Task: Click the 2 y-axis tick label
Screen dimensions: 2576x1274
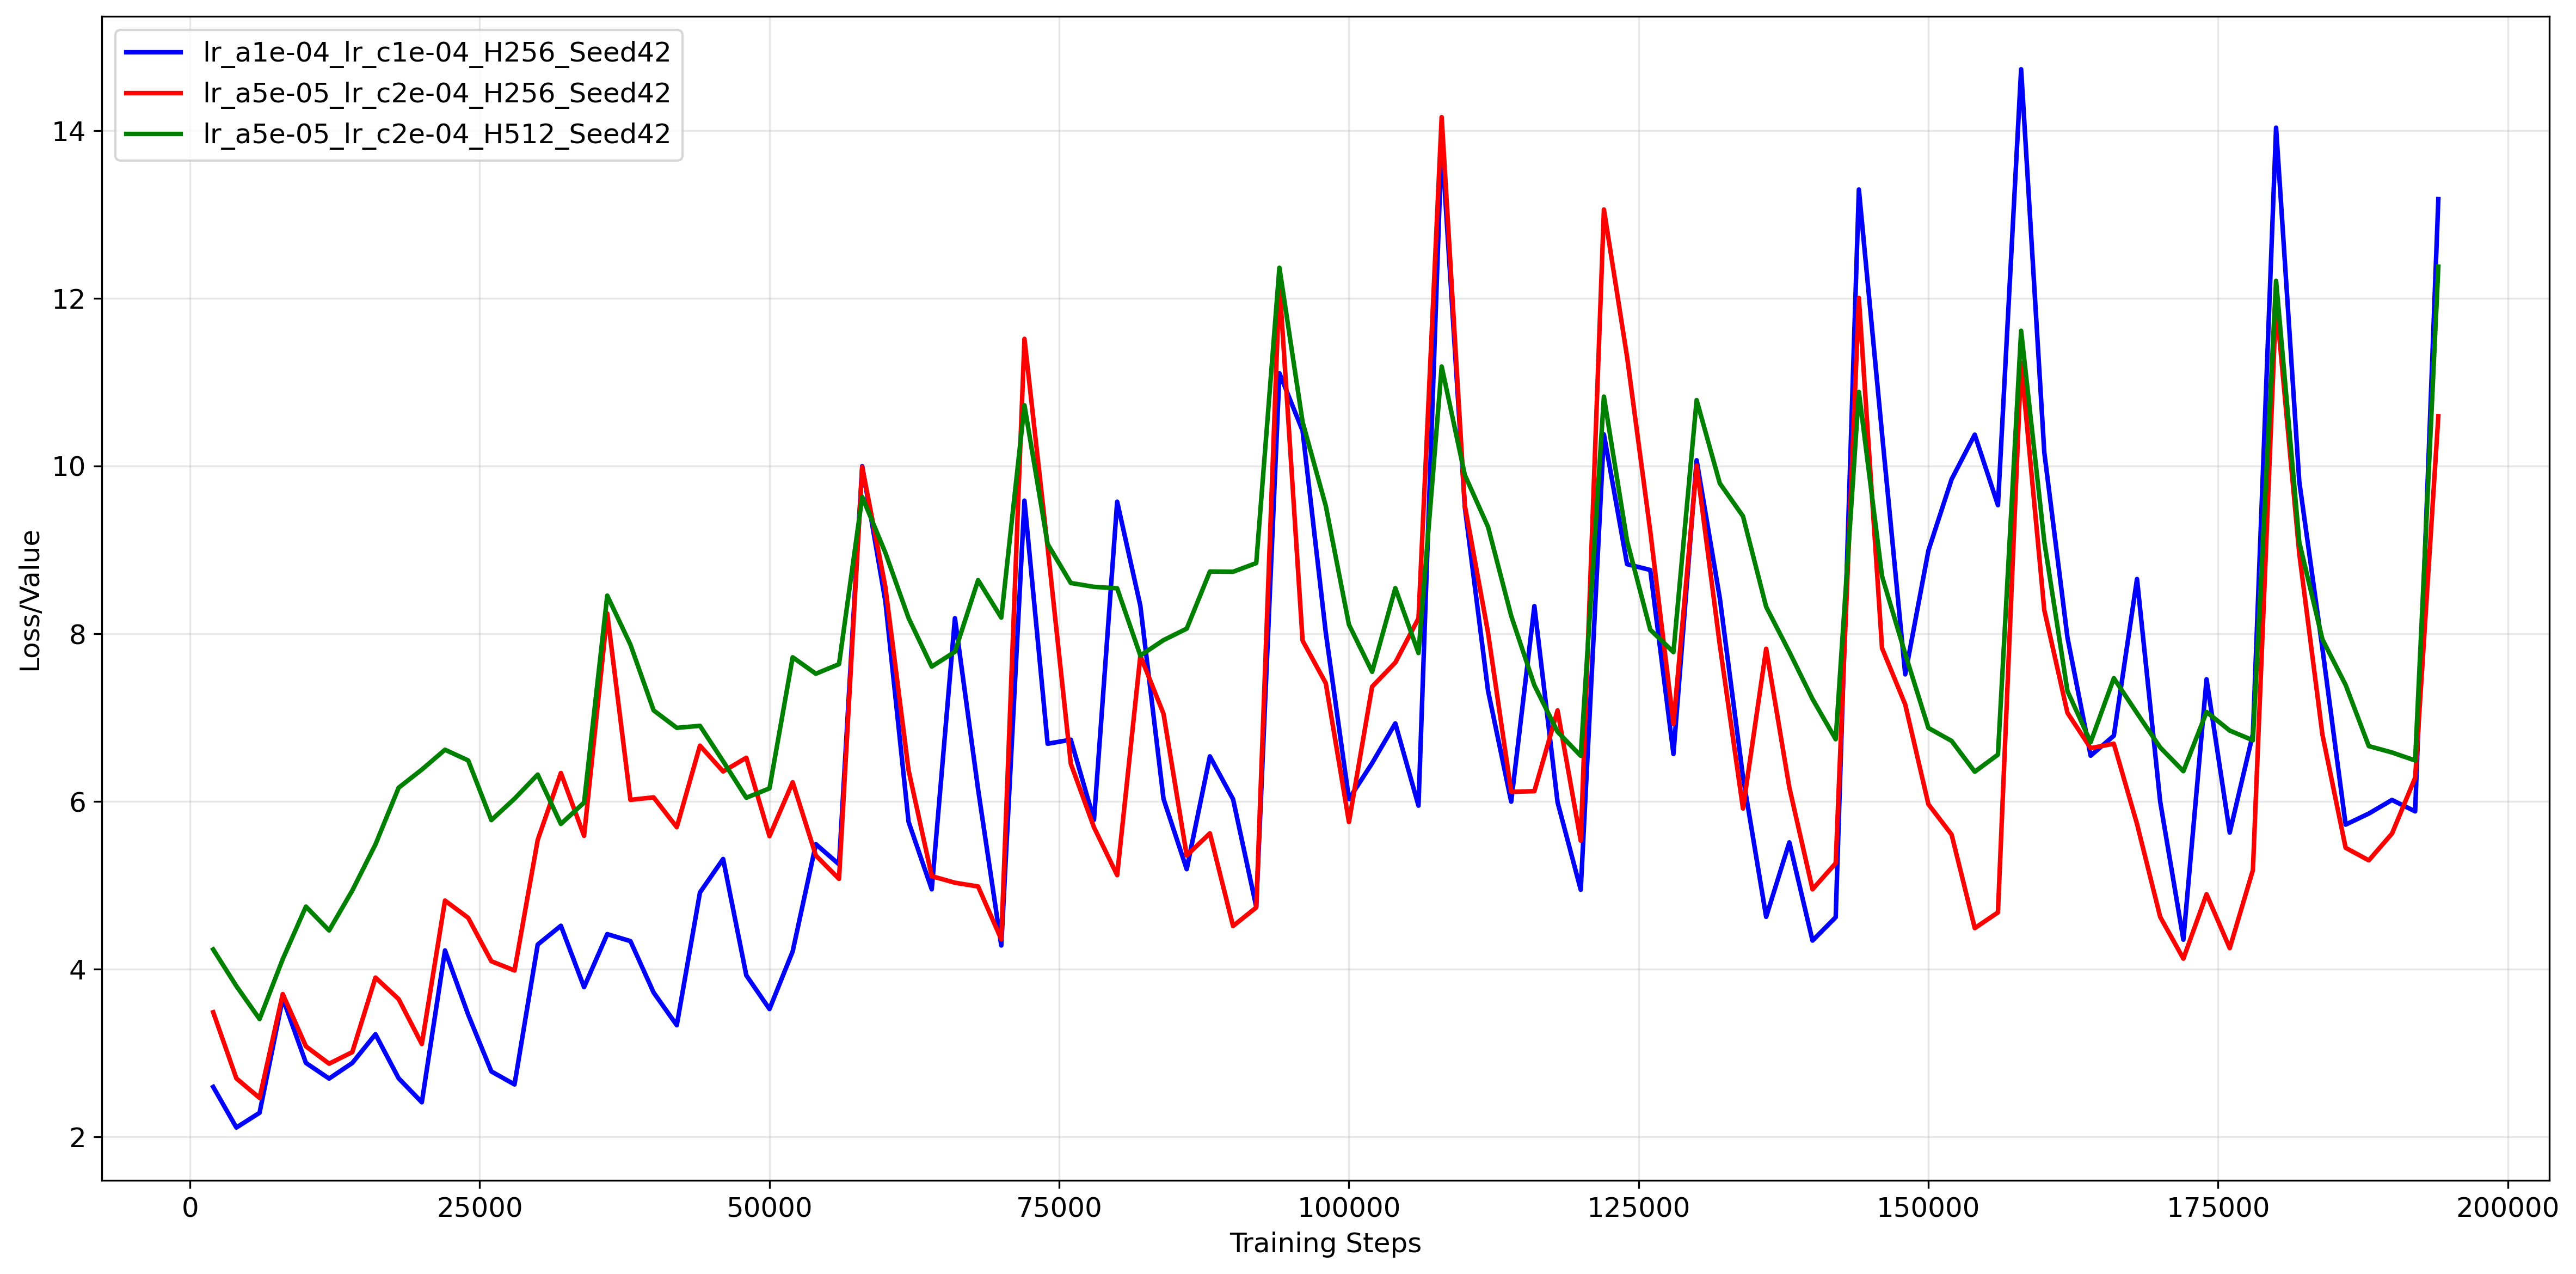Action: (77, 1138)
